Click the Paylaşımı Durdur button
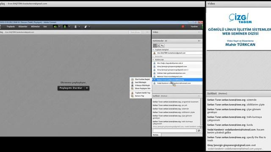 click(71, 88)
